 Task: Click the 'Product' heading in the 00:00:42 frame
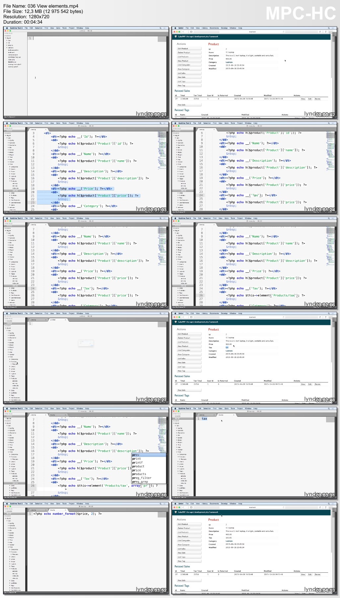point(213,44)
